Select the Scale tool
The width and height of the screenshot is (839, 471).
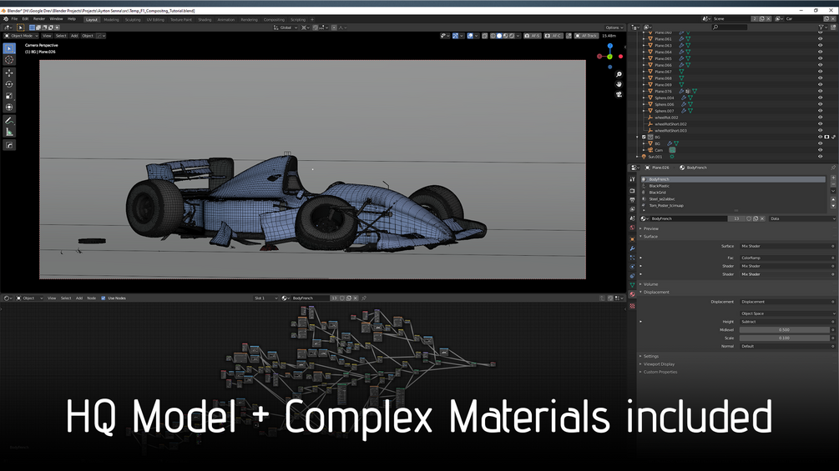[x=9, y=96]
